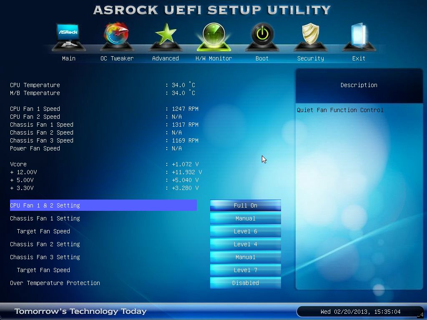Image resolution: width=427 pixels, height=320 pixels.
Task: Toggle Over Temperature Protection Disabled value
Action: 245,283
